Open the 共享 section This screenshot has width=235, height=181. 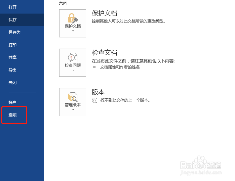[x=22, y=57]
